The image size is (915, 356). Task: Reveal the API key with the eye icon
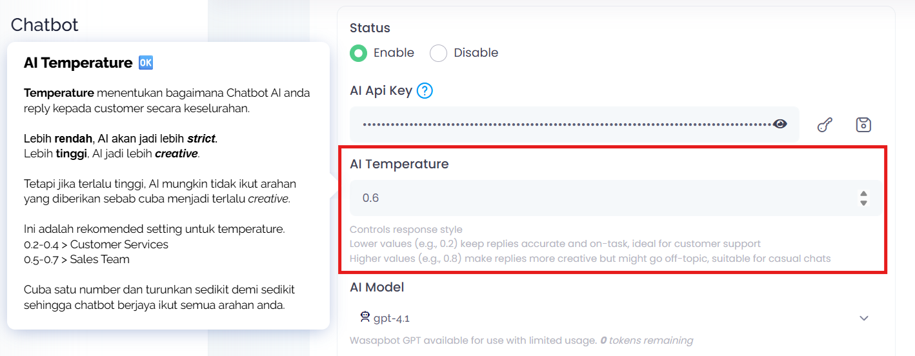coord(781,124)
